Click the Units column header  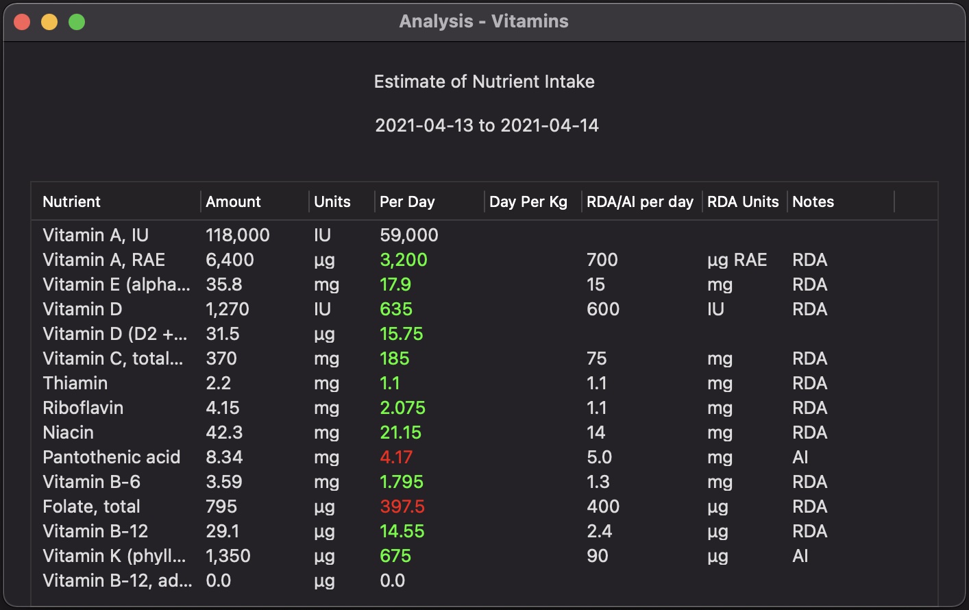(x=332, y=202)
